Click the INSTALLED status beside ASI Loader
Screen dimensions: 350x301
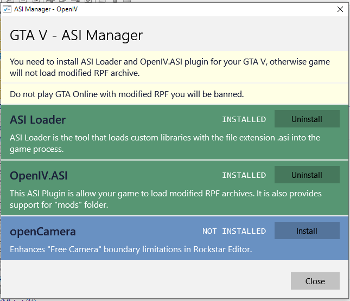click(x=244, y=119)
